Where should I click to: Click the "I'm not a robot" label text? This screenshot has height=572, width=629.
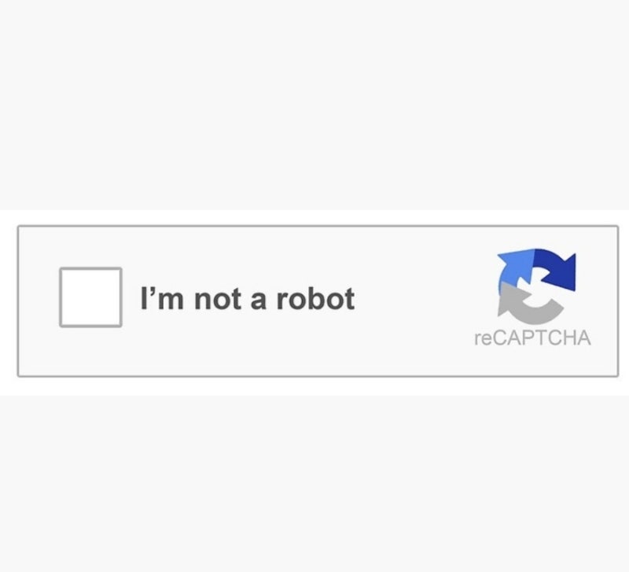coord(248,298)
